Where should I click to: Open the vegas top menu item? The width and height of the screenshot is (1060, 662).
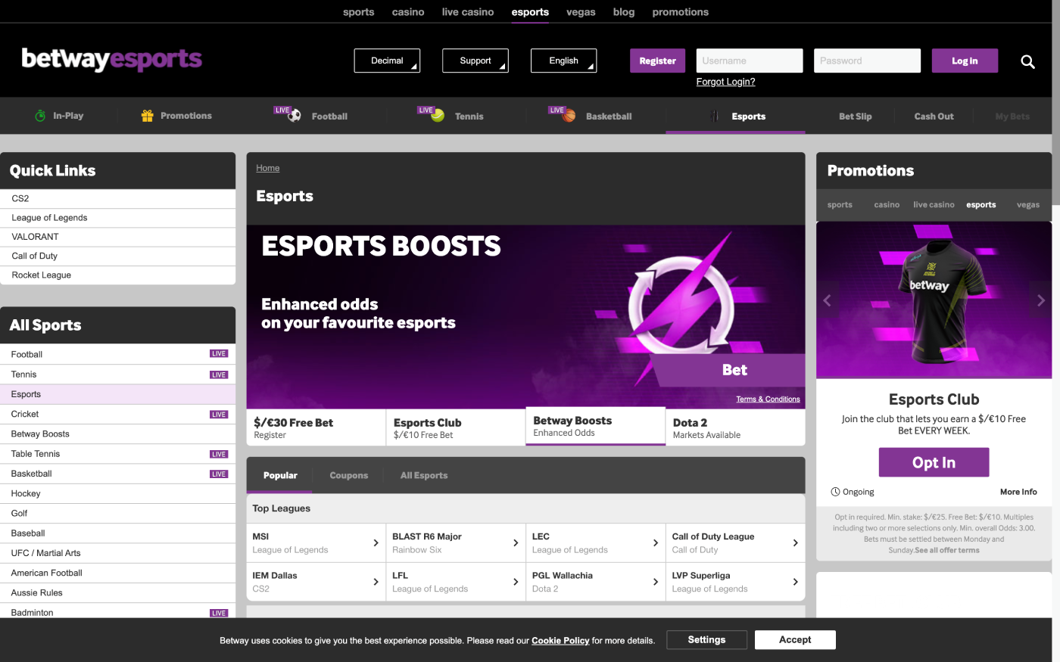(x=581, y=12)
